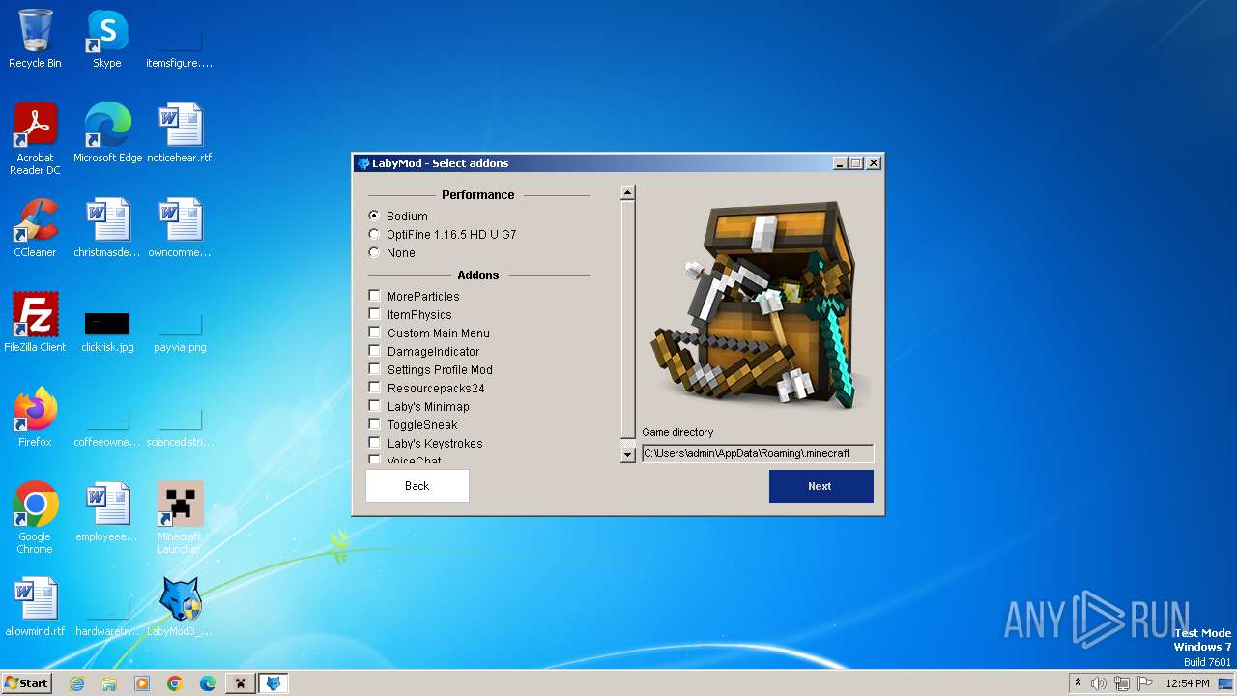Open the Action Center flag icon
The height and width of the screenshot is (696, 1237).
pyautogui.click(x=1144, y=683)
